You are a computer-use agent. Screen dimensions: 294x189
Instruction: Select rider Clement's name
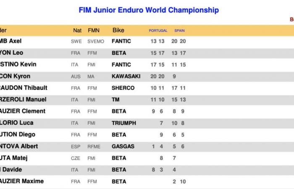point(23,111)
